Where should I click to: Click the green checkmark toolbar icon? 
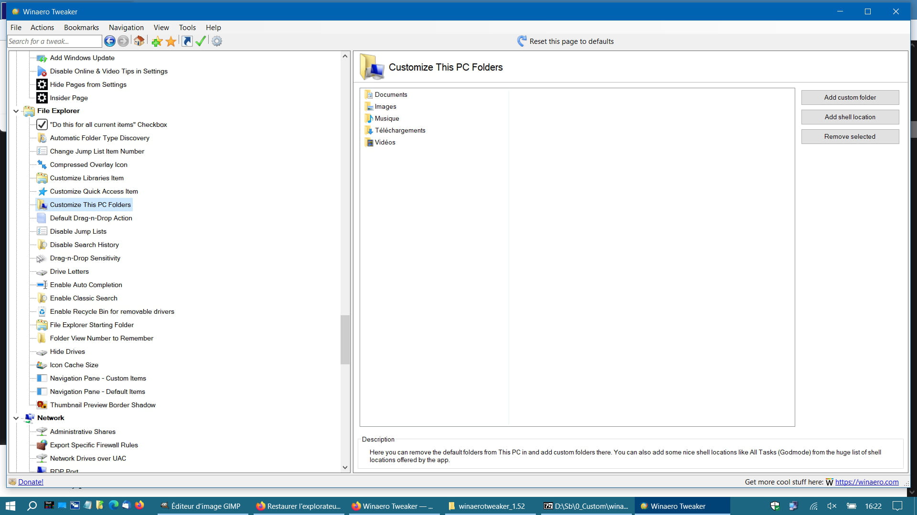pyautogui.click(x=201, y=41)
